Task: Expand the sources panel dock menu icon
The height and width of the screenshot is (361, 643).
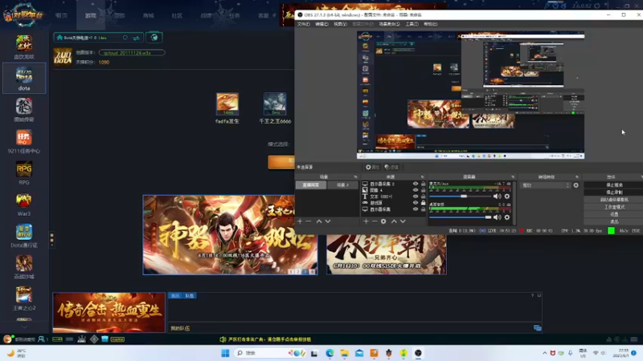Action: tap(423, 176)
